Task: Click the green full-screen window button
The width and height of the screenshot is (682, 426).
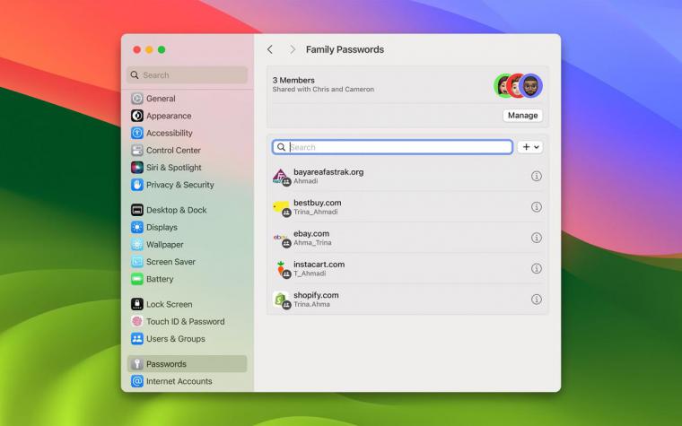Action: (162, 49)
